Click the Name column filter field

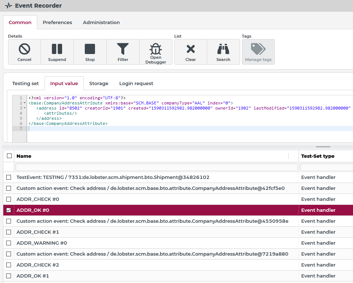(x=156, y=167)
